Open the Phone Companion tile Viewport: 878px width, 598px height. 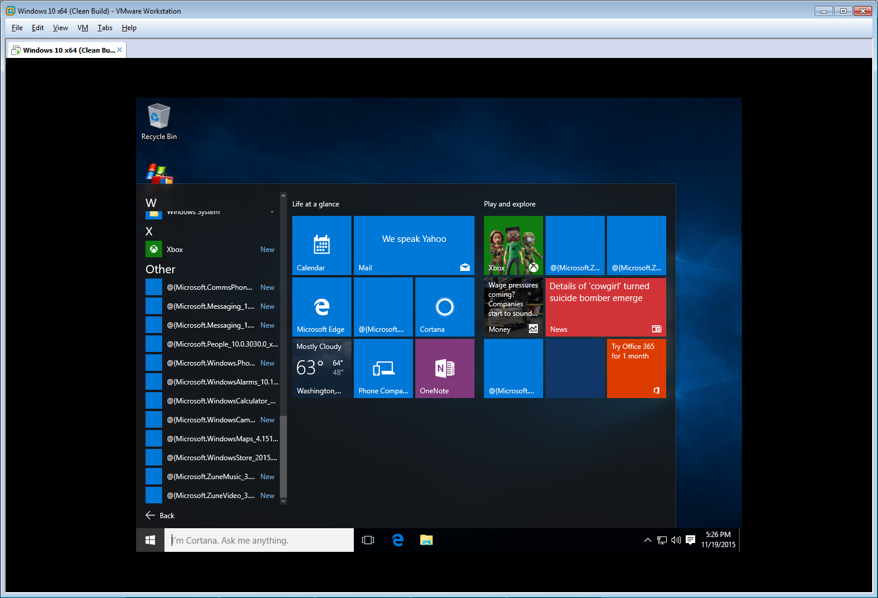[383, 369]
